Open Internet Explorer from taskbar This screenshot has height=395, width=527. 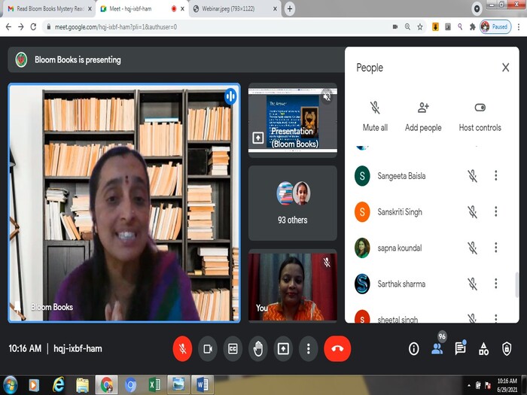tap(58, 385)
